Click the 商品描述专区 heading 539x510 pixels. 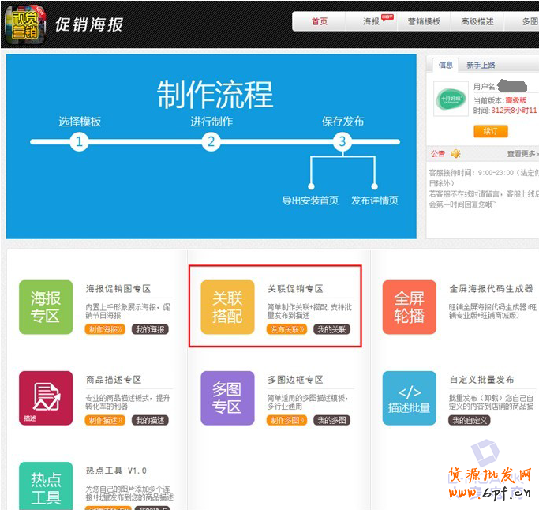[114, 380]
